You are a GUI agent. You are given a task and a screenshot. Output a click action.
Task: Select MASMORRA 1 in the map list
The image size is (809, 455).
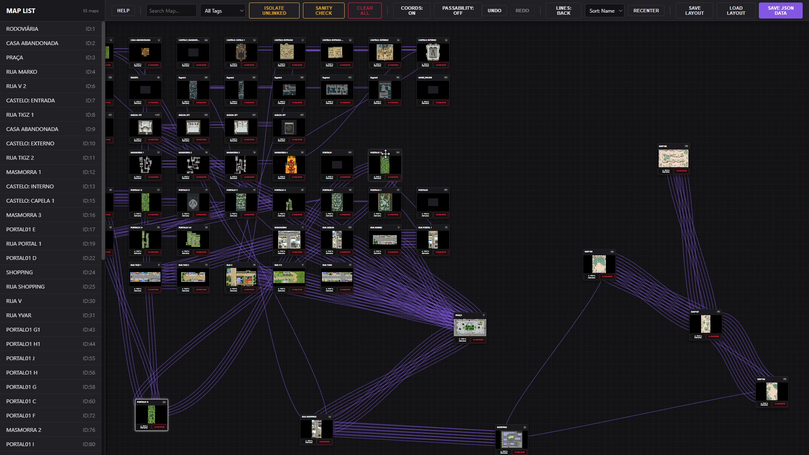pyautogui.click(x=51, y=172)
